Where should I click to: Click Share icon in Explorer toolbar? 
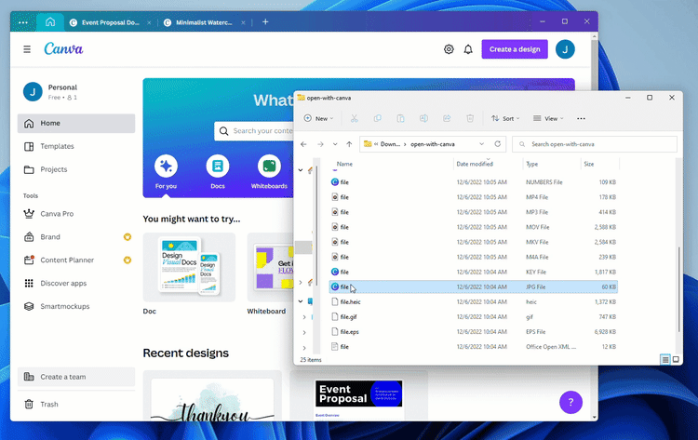pyautogui.click(x=447, y=118)
